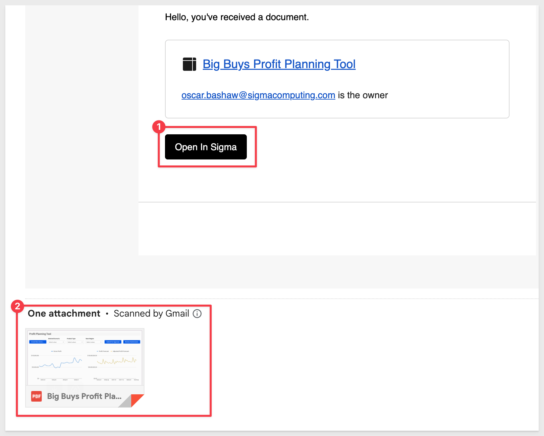Viewport: 544px width, 436px height.
Task: Click the oscar.bashaw@sigmacomputing.com email link
Action: pos(258,95)
